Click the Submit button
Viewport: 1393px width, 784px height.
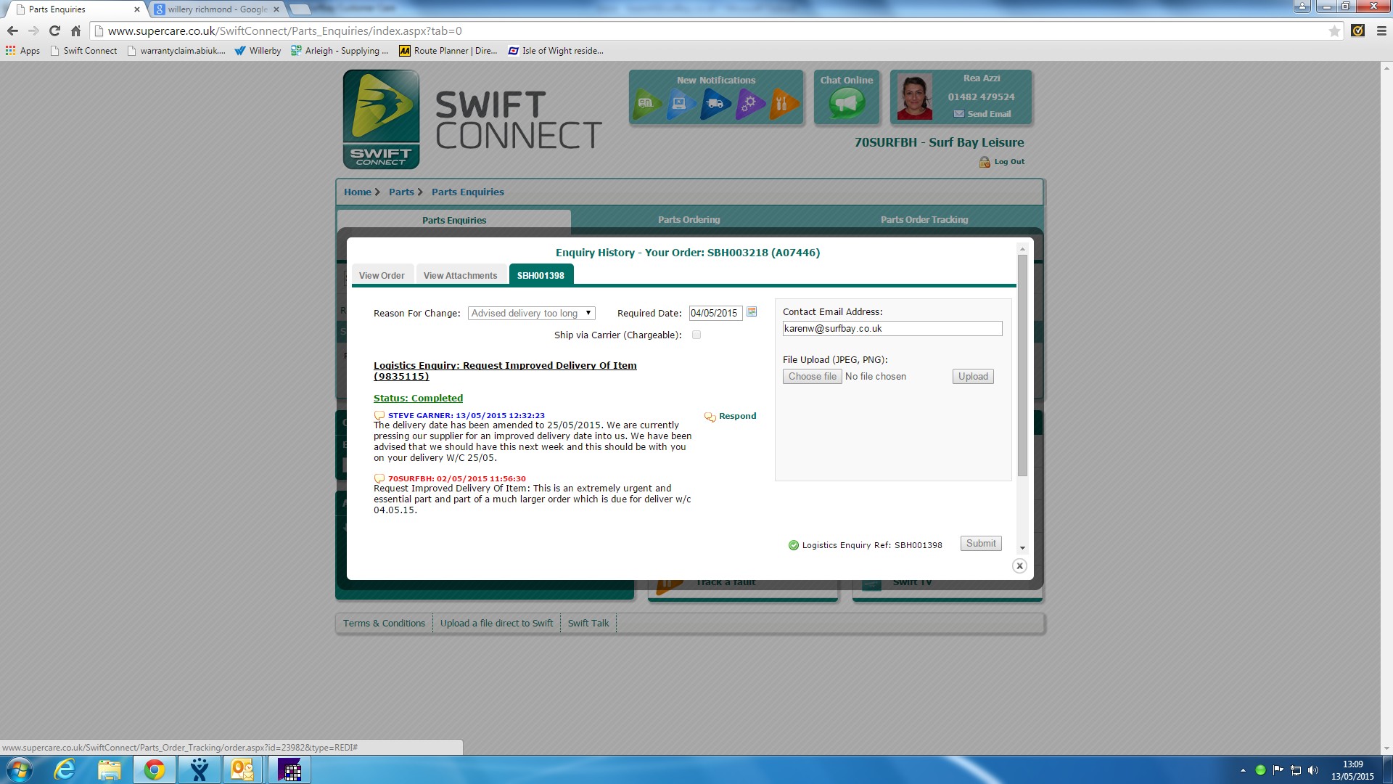coord(980,544)
